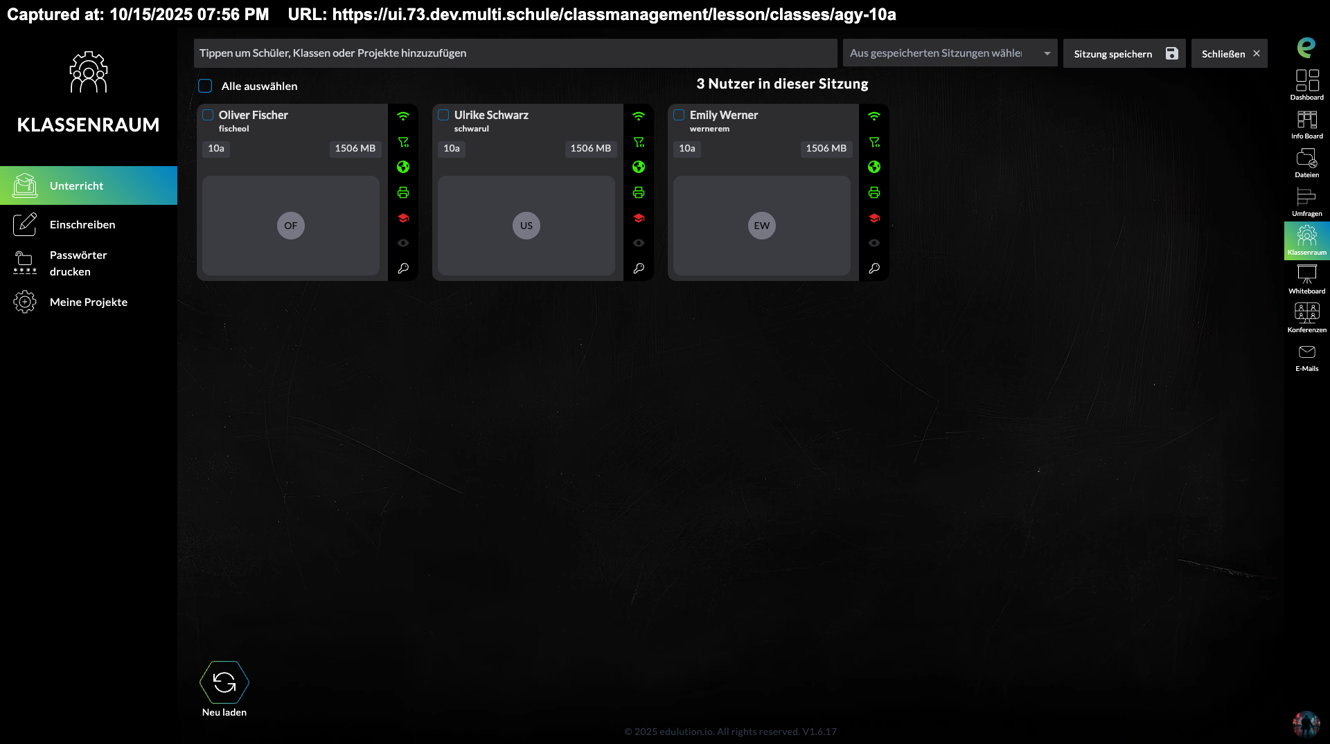Toggle web filter icon for Ulrike Schwarz
This screenshot has width=1330, height=744.
click(639, 142)
